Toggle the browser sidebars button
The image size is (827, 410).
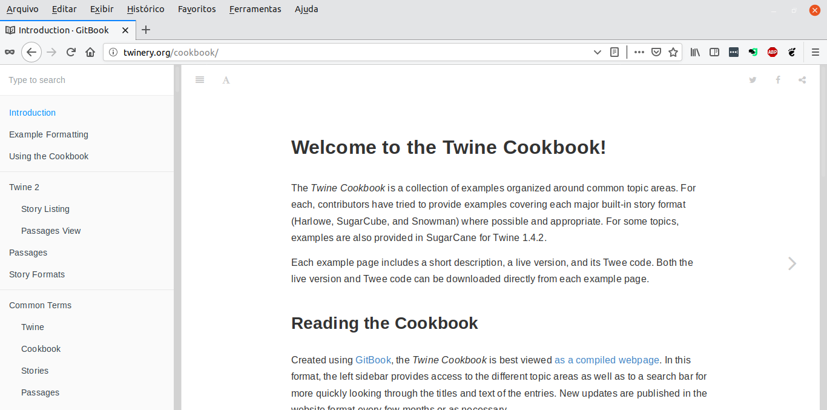coord(714,52)
